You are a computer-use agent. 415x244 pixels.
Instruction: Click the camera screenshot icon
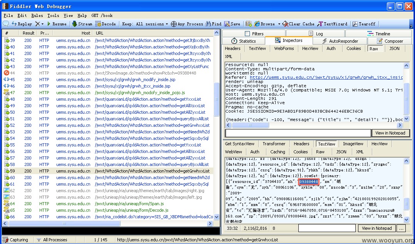248,24
